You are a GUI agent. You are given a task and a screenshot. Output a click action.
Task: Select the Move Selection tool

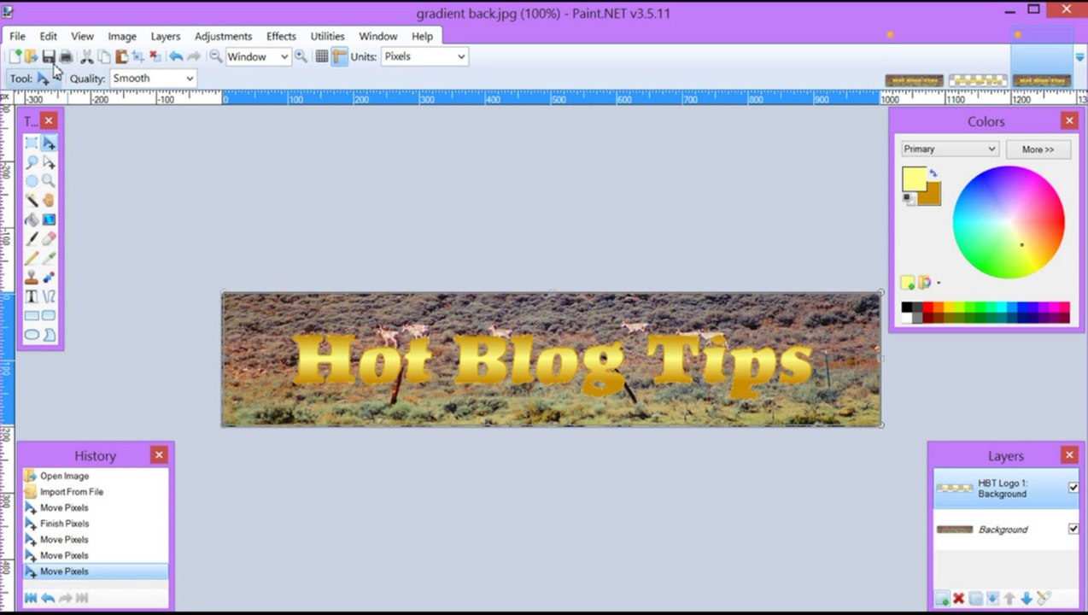pos(49,162)
